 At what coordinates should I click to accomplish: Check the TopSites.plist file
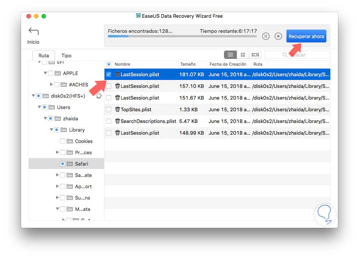tap(109, 109)
